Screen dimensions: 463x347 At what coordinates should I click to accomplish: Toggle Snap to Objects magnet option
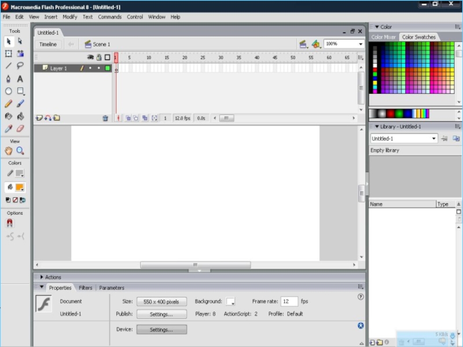click(x=9, y=223)
